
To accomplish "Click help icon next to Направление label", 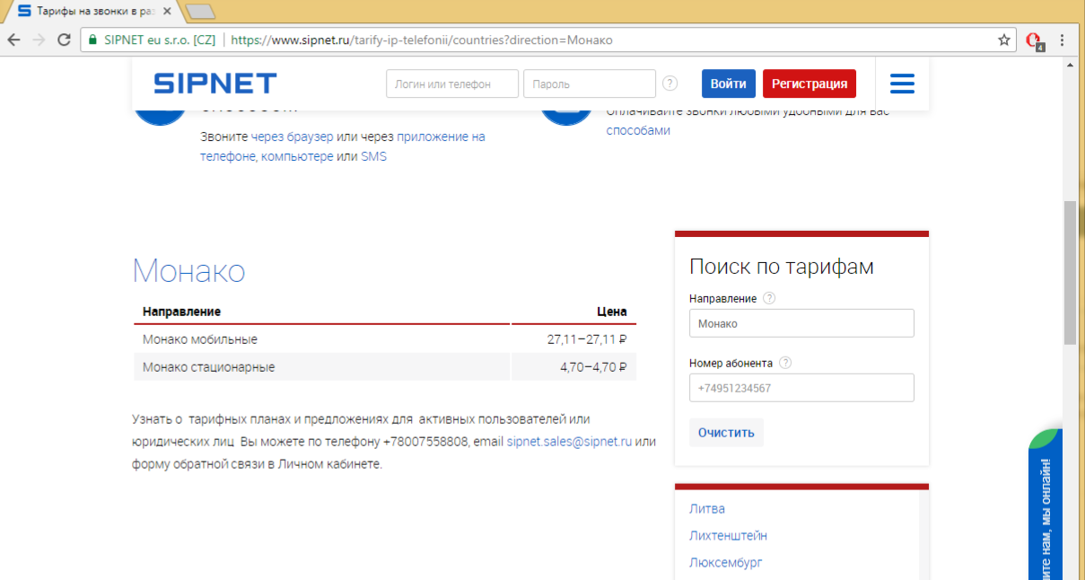I will coord(769,299).
